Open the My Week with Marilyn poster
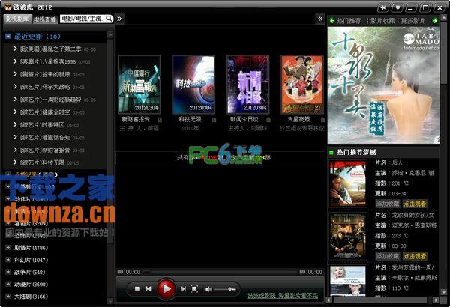 pyautogui.click(x=348, y=281)
